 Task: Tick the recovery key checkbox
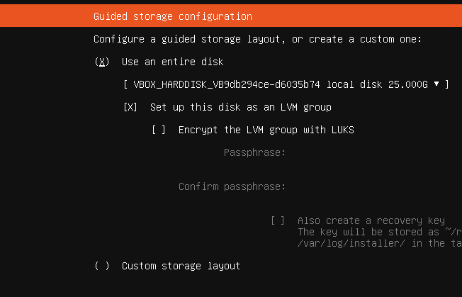[278, 220]
